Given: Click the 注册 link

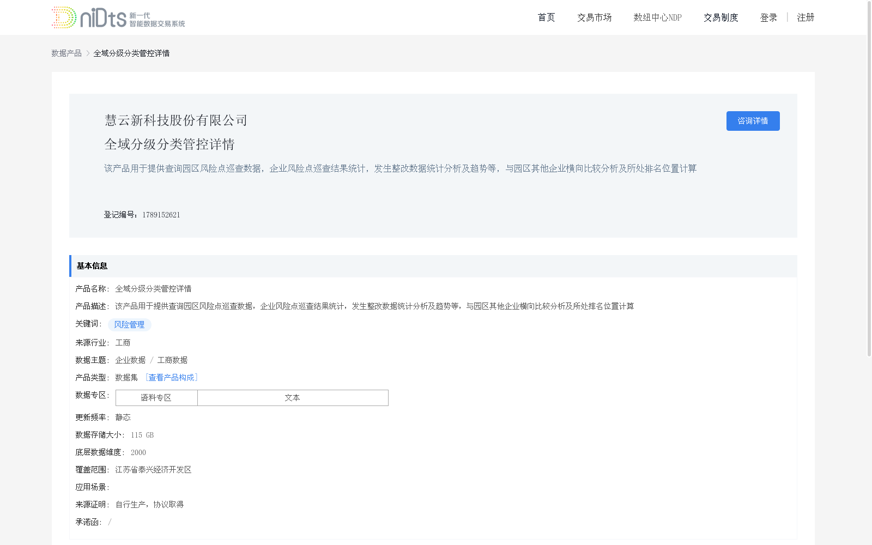Looking at the screenshot, I should 806,17.
